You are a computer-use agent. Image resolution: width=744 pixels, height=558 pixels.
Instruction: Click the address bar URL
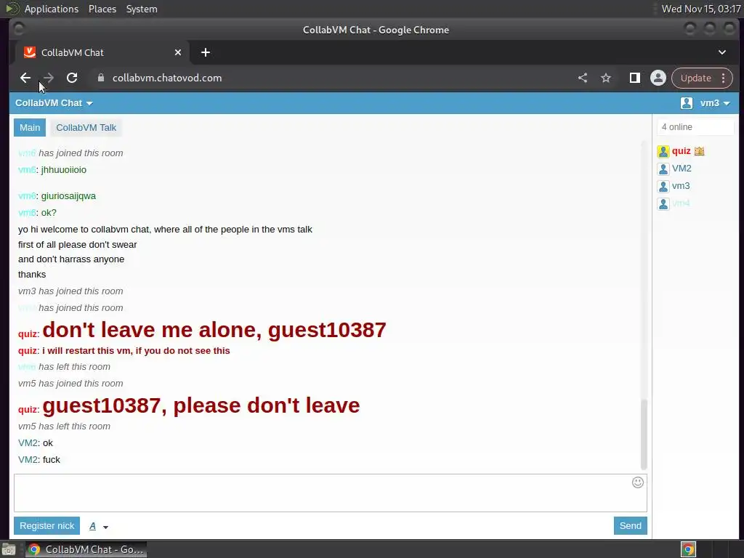(x=166, y=78)
